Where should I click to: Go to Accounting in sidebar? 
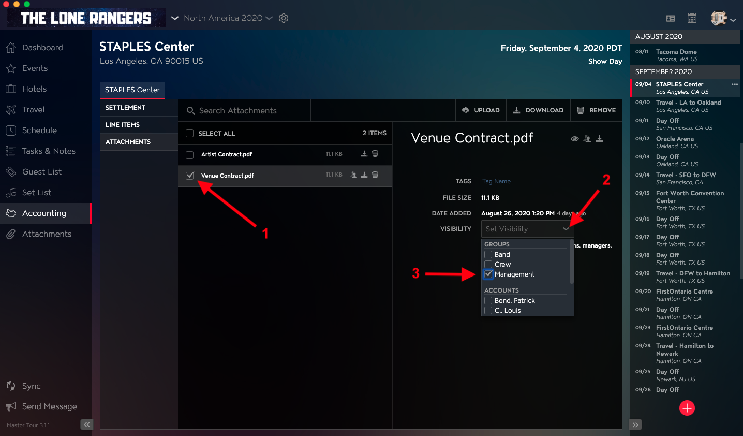coord(46,213)
